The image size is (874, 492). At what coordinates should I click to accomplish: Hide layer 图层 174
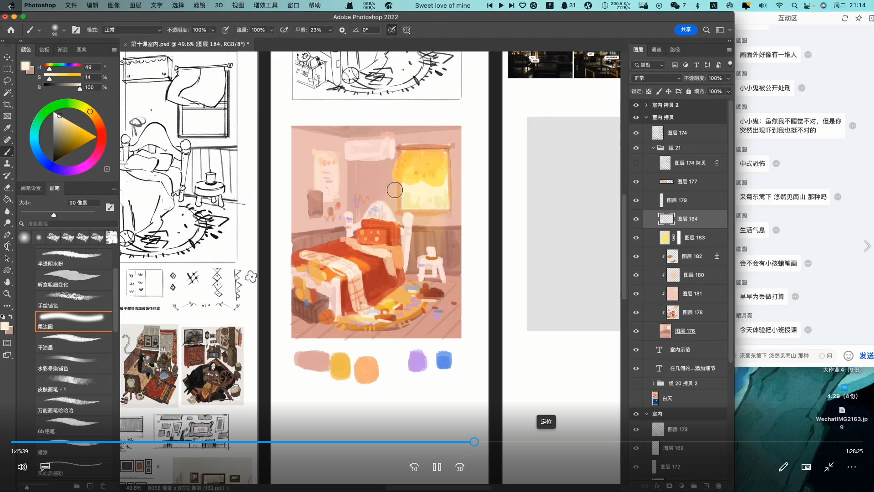(x=636, y=133)
